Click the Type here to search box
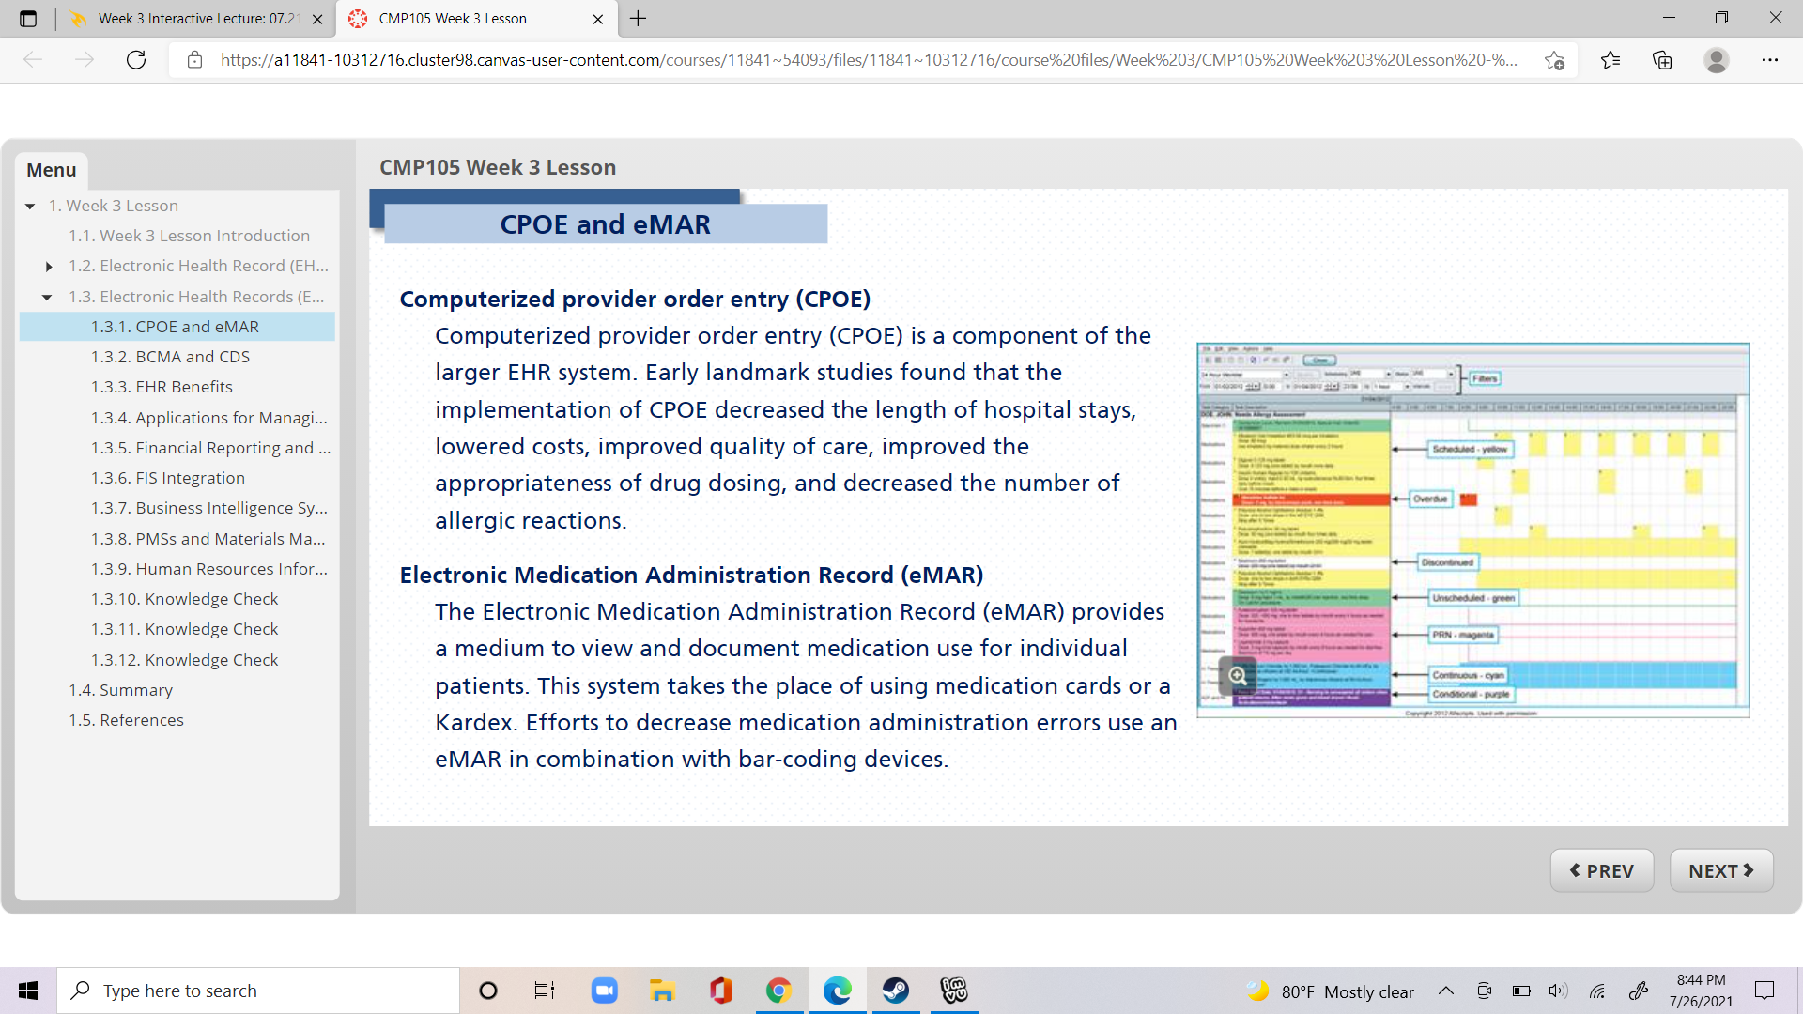This screenshot has height=1014, width=1803. [258, 991]
